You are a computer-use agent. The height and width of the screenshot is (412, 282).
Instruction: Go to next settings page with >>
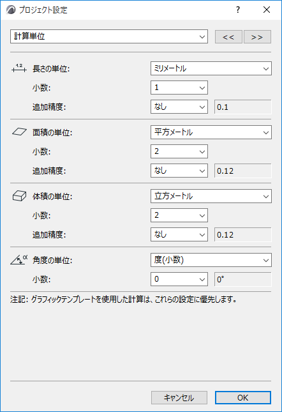[x=257, y=37]
